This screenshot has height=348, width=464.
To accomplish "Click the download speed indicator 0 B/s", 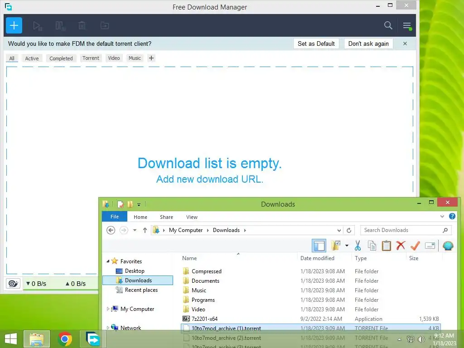I will [x=36, y=284].
